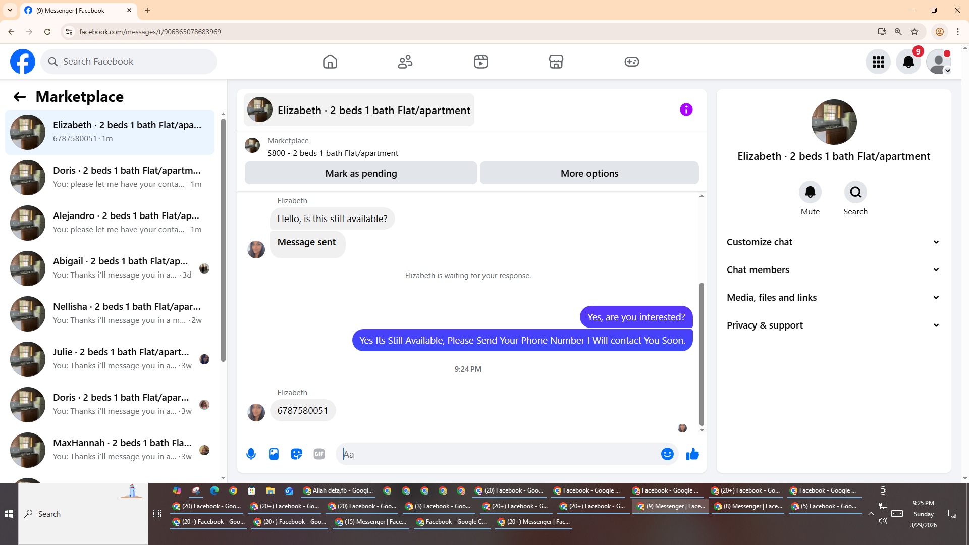
Task: Open the Marketplace storefront icon
Action: pyautogui.click(x=556, y=62)
